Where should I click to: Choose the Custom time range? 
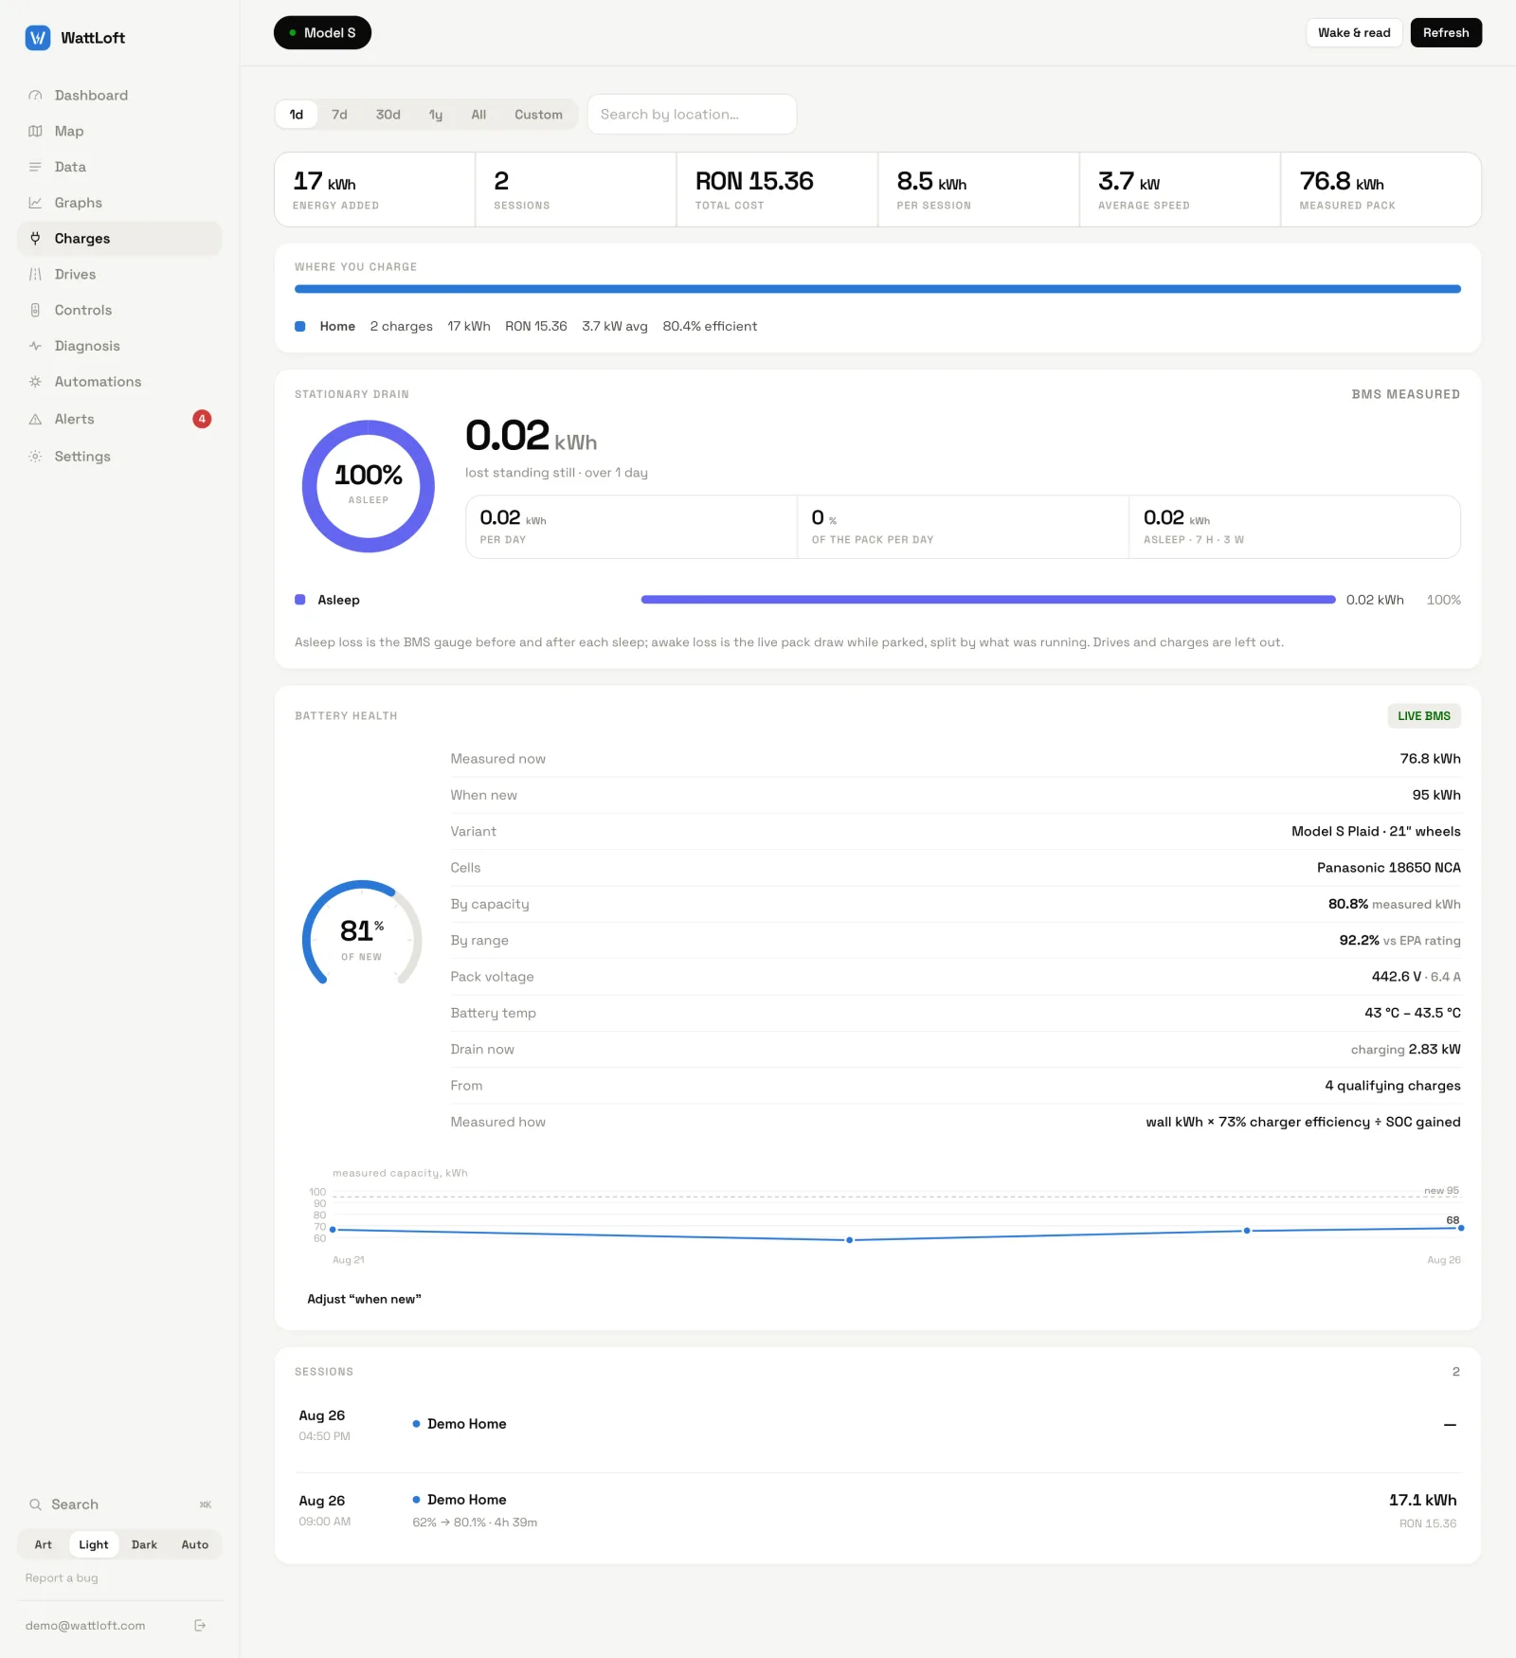(x=538, y=115)
